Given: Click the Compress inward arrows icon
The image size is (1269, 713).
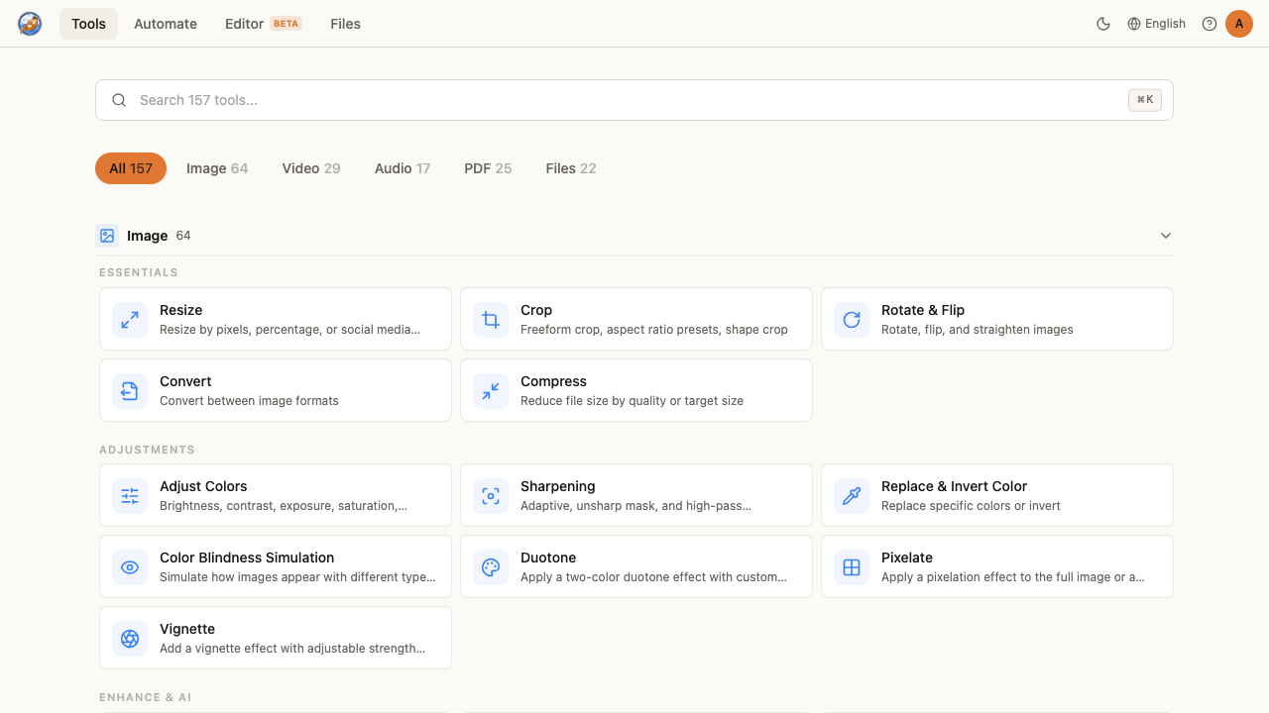Looking at the screenshot, I should 491,391.
